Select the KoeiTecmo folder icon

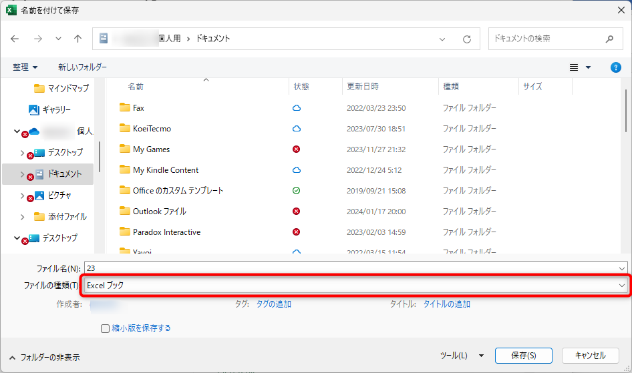[x=125, y=128]
